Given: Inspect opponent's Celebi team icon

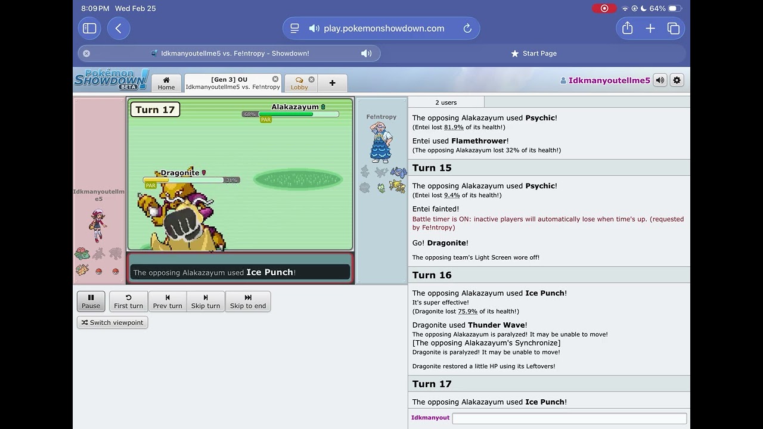Looking at the screenshot, I should point(381,188).
